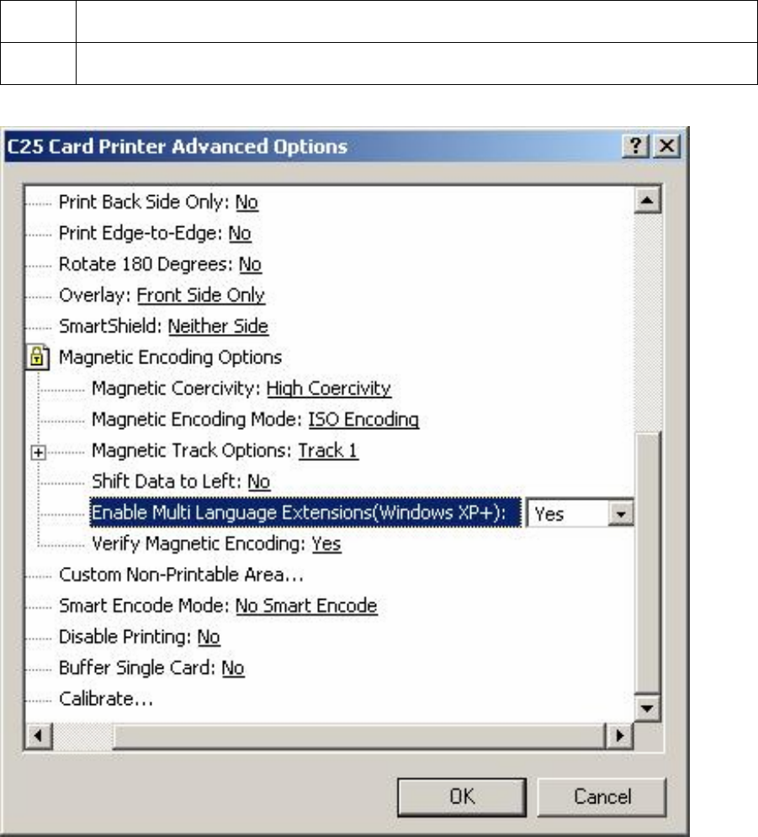This screenshot has width=758, height=837.
Task: Select the Magnetic Encoding Options label
Action: pyautogui.click(x=170, y=358)
